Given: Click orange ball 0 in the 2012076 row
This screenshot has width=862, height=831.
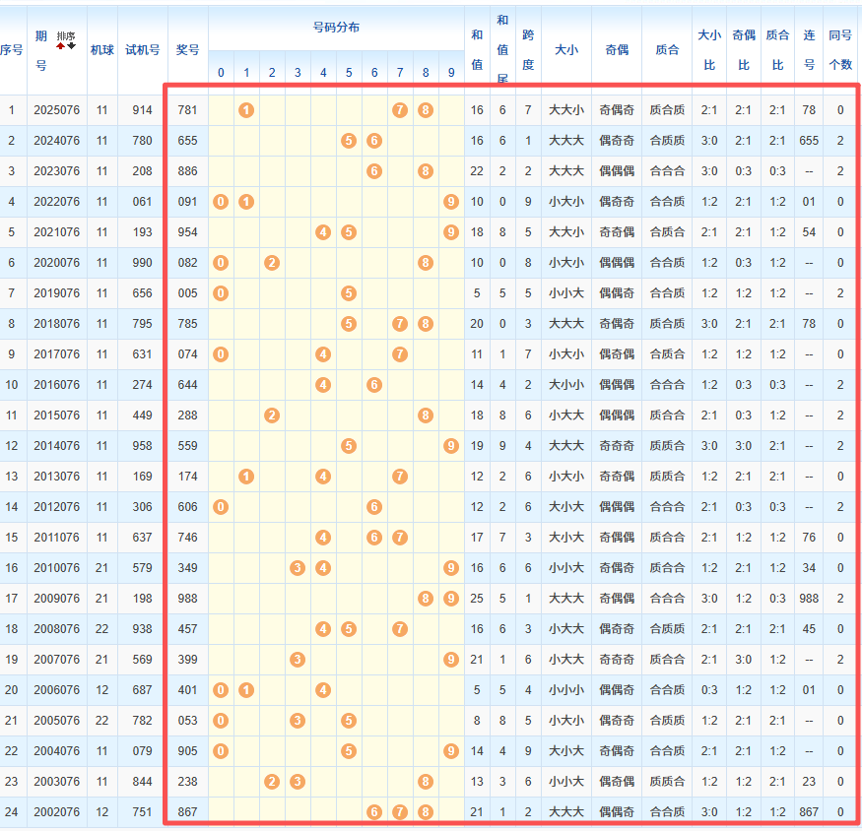Looking at the screenshot, I should tap(221, 507).
